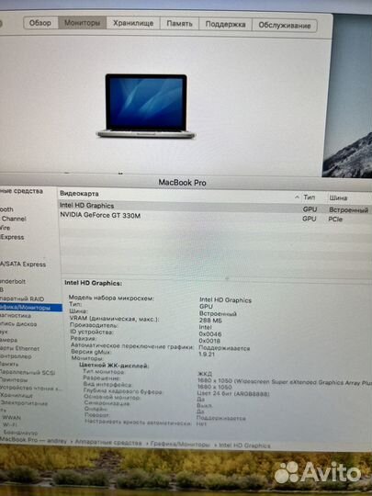Select the Обслуживание tab
Image resolution: width=372 pixels, height=496 pixels.
(x=285, y=26)
